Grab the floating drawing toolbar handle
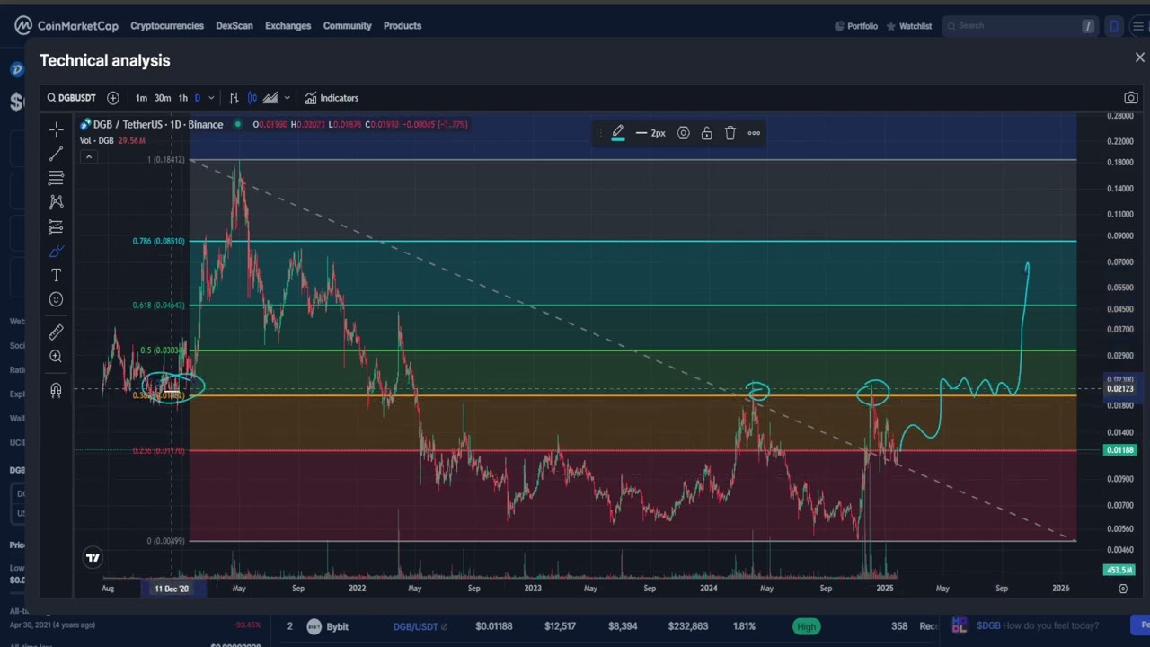The width and height of the screenshot is (1150, 647). click(599, 133)
